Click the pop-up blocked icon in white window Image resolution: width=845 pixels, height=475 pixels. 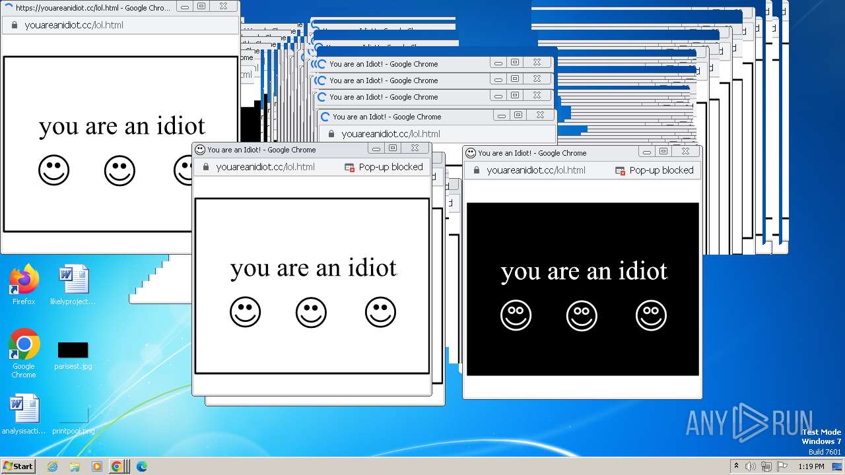350,168
